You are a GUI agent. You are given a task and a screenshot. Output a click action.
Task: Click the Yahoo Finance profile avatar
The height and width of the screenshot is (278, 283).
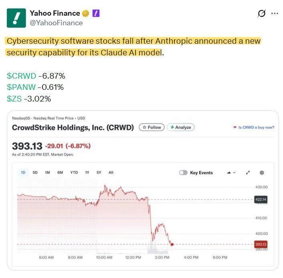tap(16, 18)
